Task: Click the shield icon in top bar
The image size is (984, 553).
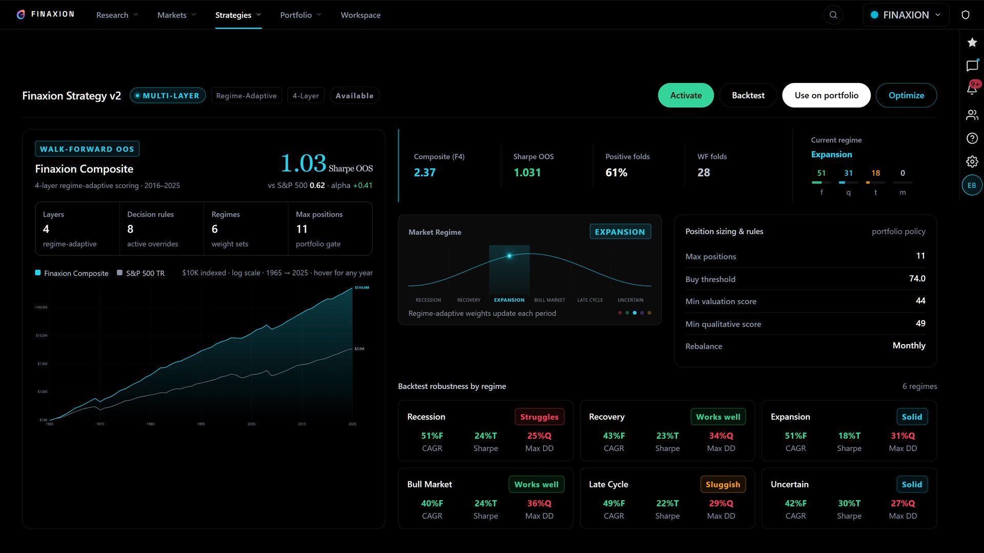Action: (x=966, y=15)
